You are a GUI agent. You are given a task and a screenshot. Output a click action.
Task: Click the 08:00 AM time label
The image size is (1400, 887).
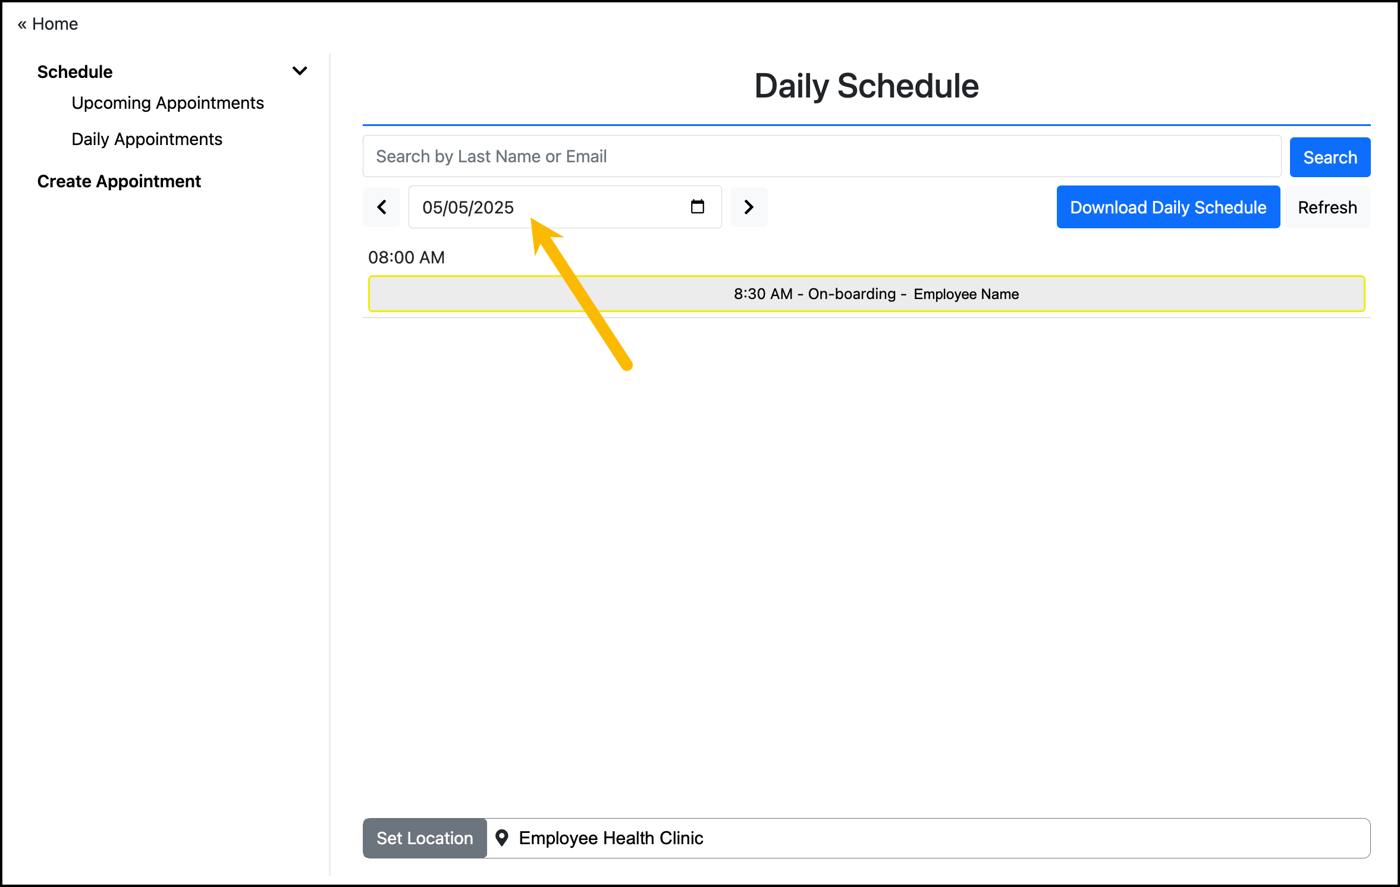(406, 257)
